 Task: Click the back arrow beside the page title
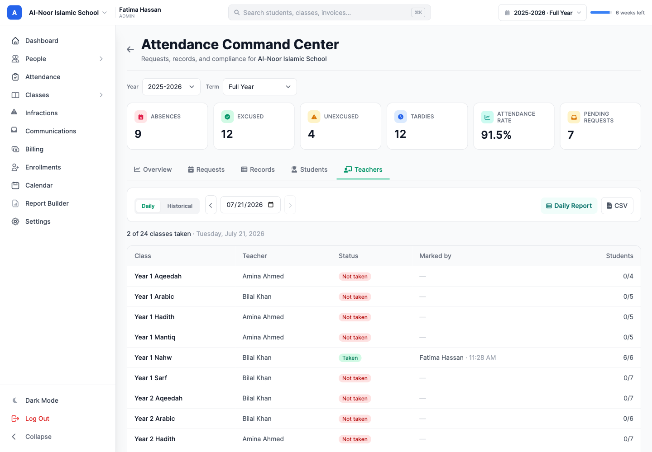(x=130, y=49)
